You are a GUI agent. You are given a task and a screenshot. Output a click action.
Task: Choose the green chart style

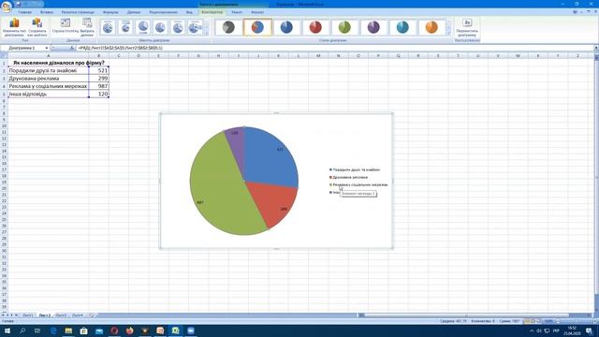344,27
